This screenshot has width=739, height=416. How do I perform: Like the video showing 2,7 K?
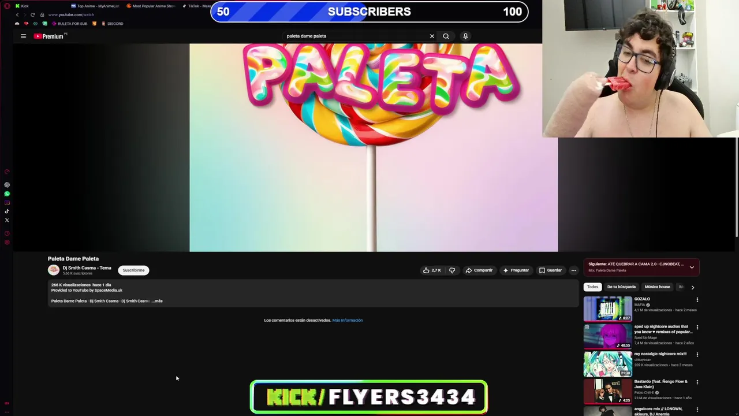pos(432,270)
